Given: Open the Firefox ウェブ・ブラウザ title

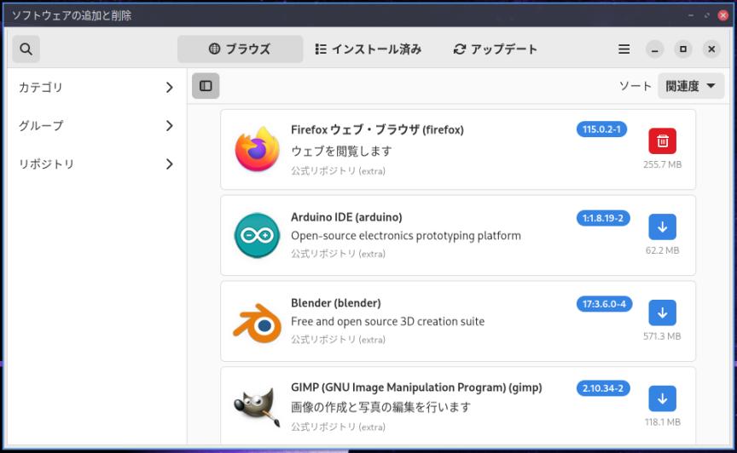Looking at the screenshot, I should coord(377,129).
